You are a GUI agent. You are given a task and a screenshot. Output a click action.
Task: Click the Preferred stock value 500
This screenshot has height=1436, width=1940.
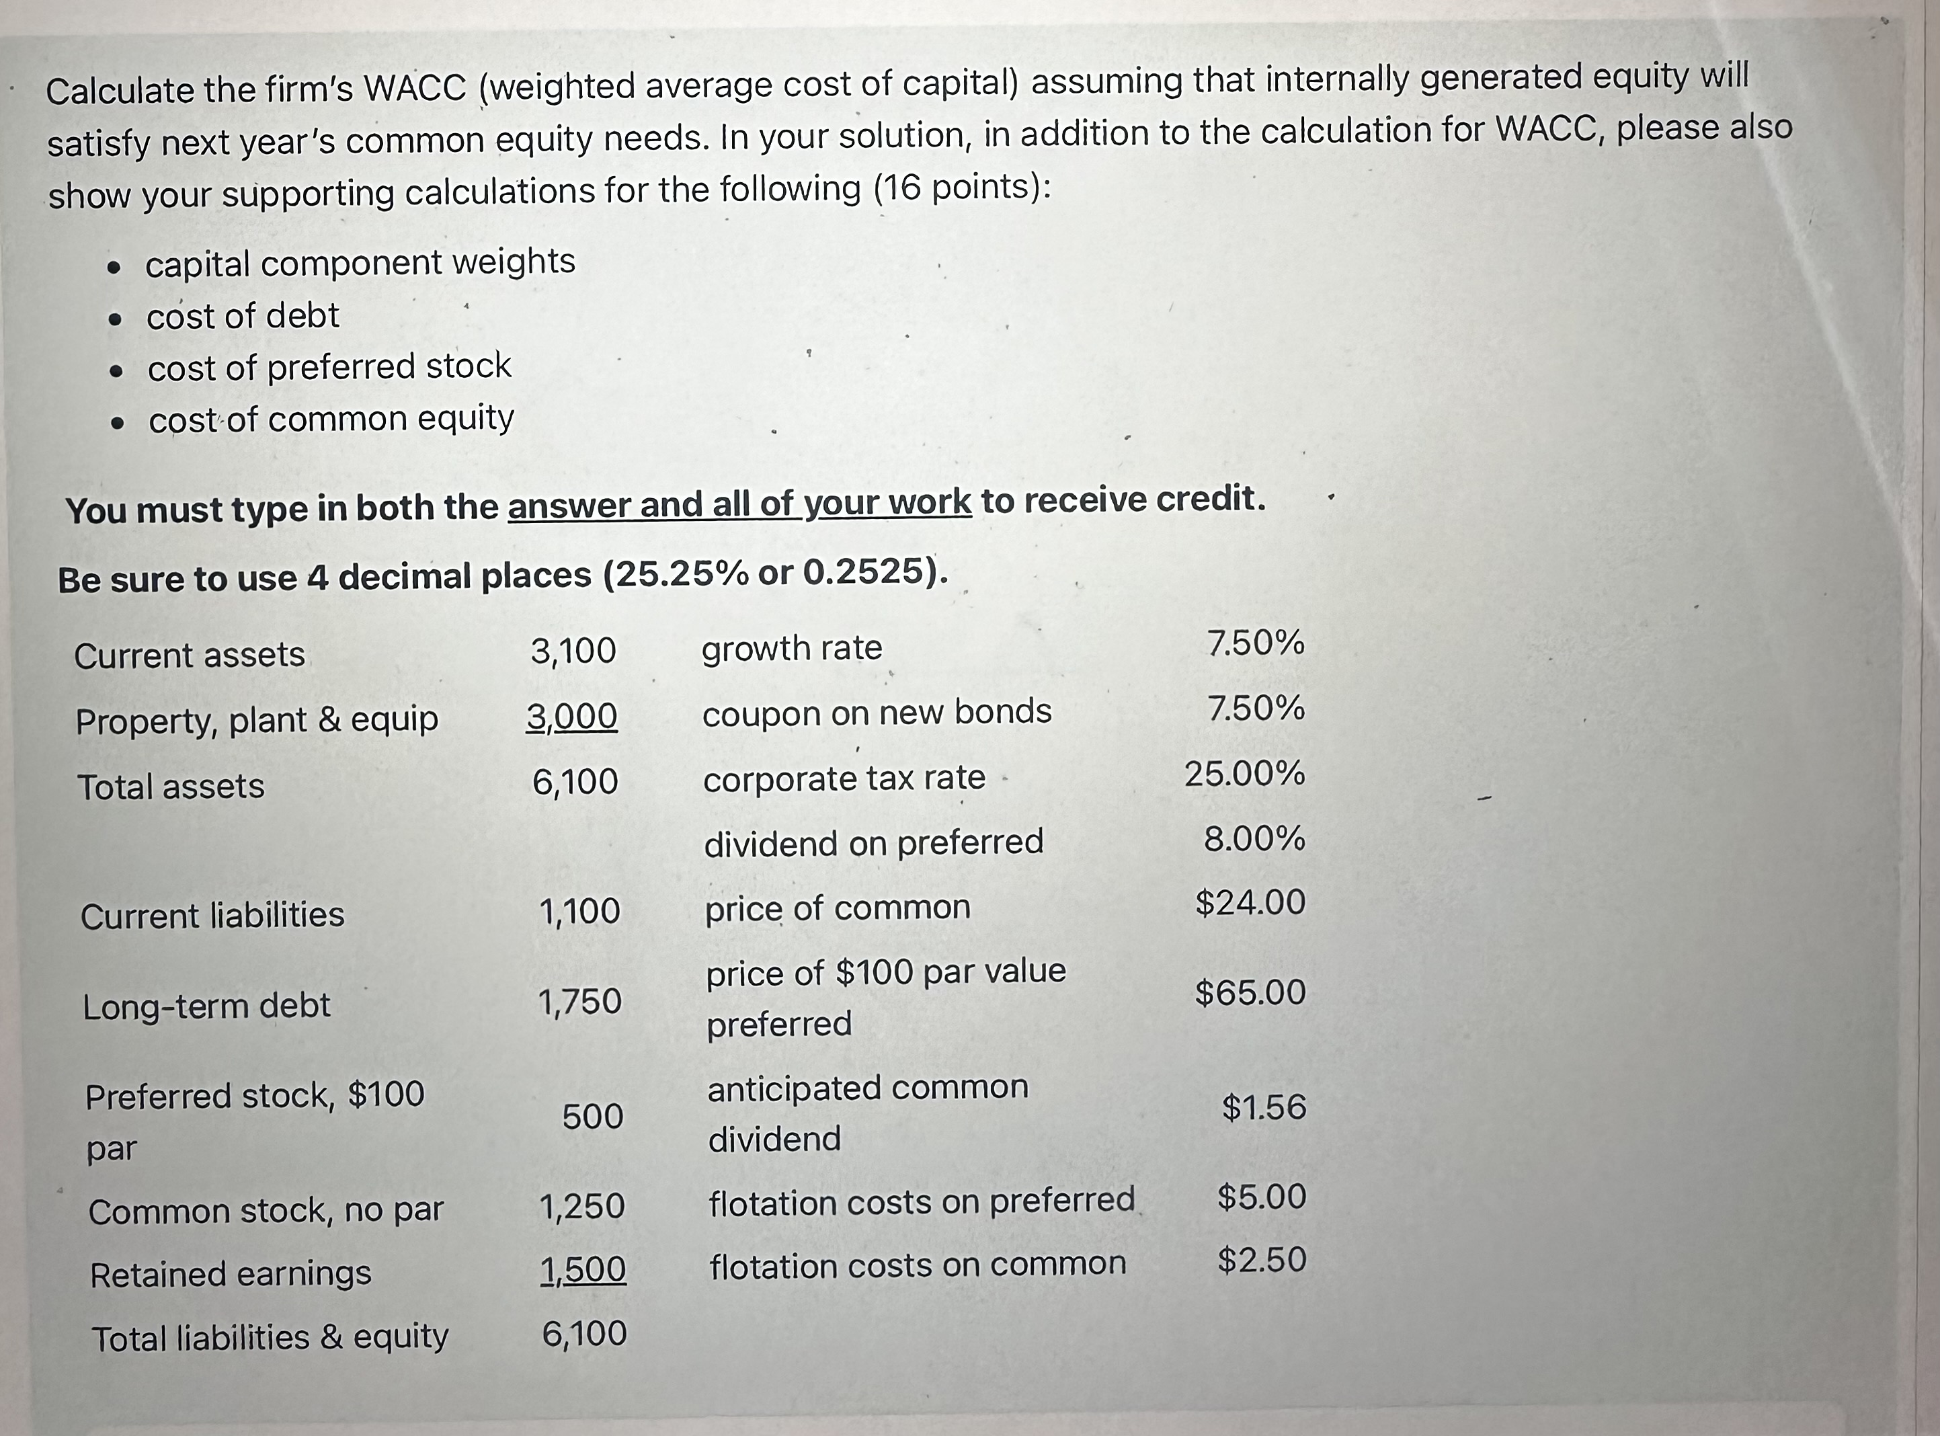[593, 1117]
